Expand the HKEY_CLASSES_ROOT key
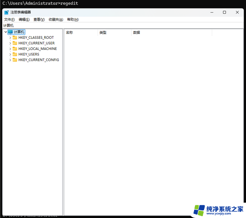Viewport: 246px width, 218px height. 10,38
